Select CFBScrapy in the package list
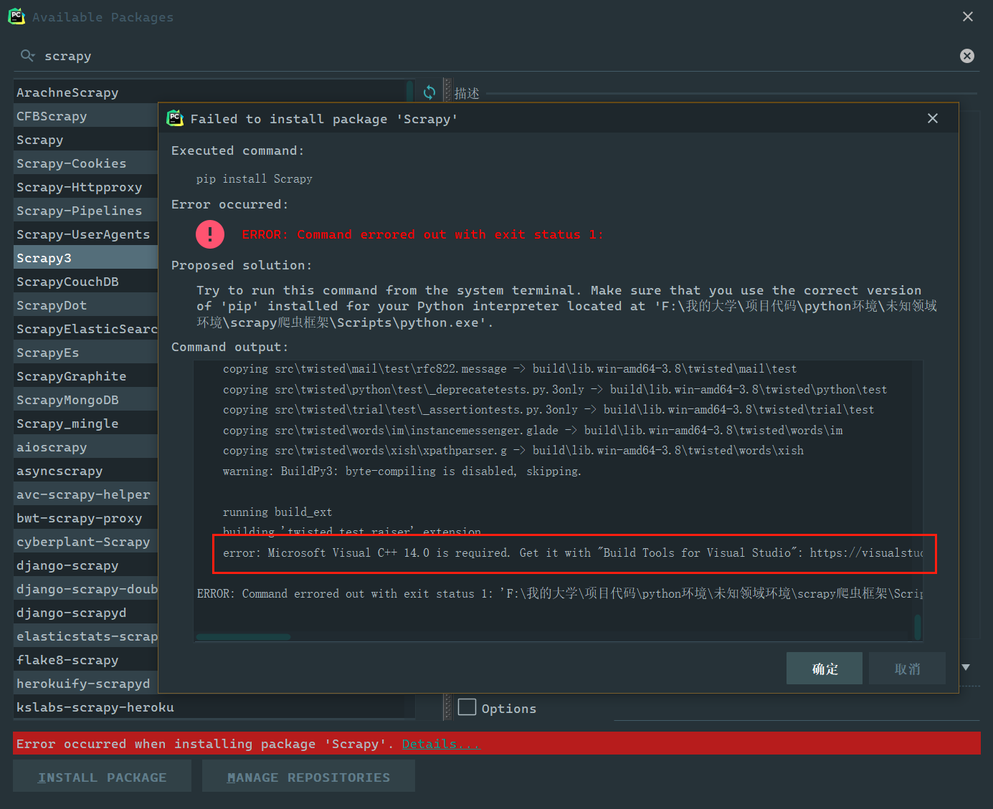This screenshot has height=809, width=993. 86,116
